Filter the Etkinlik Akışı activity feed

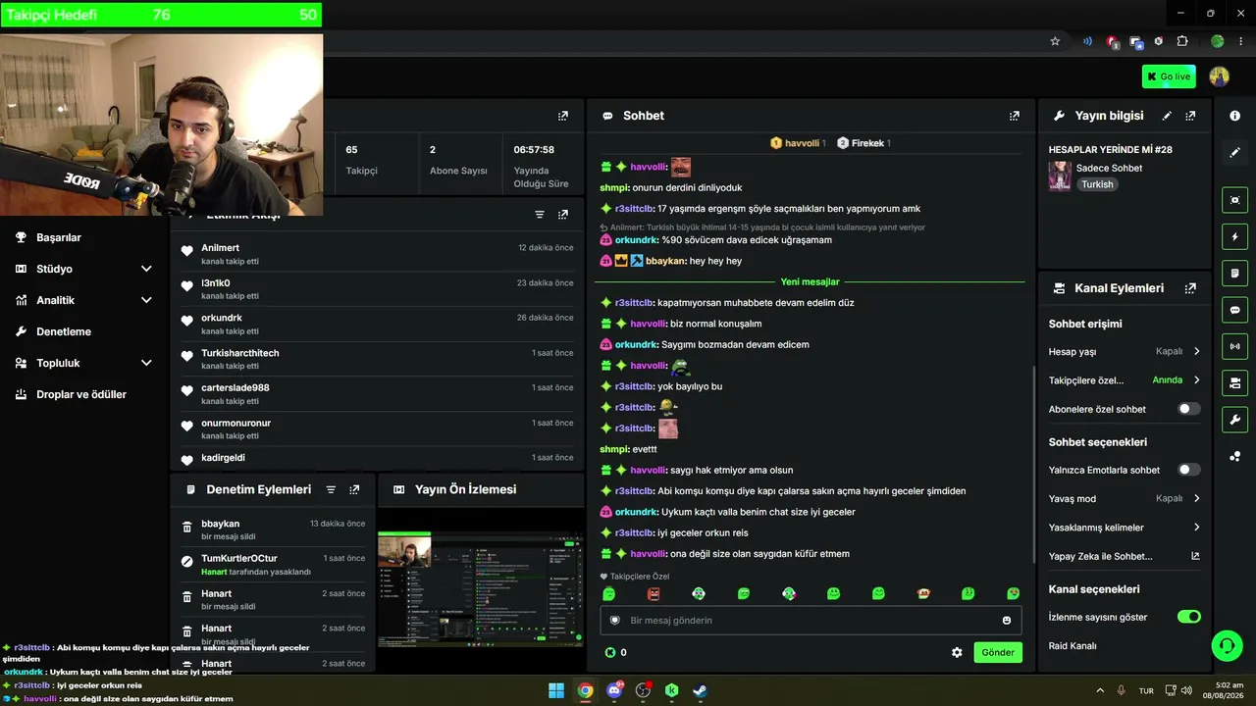click(x=539, y=215)
